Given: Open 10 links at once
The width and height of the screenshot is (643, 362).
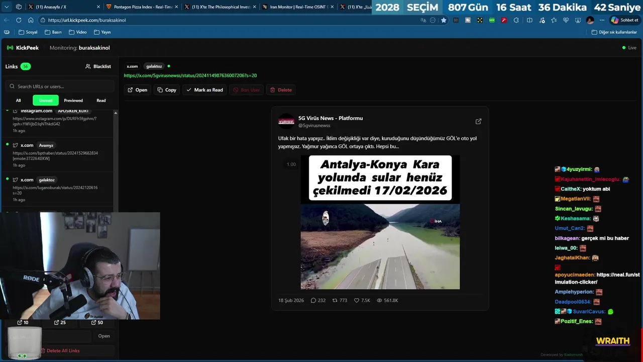Looking at the screenshot, I should 23,322.
